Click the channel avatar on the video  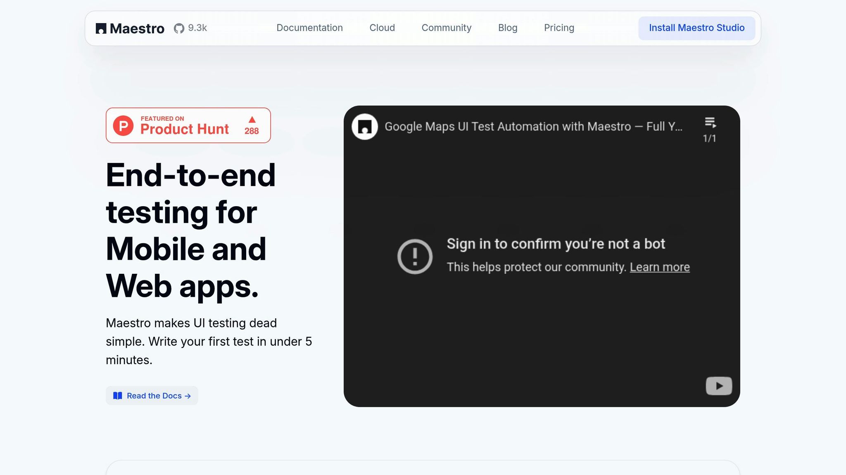coord(364,127)
